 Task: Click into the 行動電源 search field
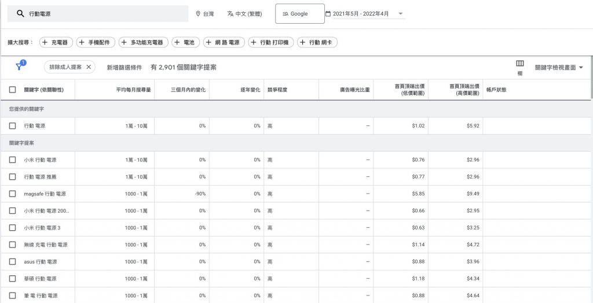pos(98,14)
